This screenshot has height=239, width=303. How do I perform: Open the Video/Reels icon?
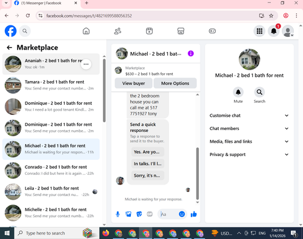coord(149,31)
